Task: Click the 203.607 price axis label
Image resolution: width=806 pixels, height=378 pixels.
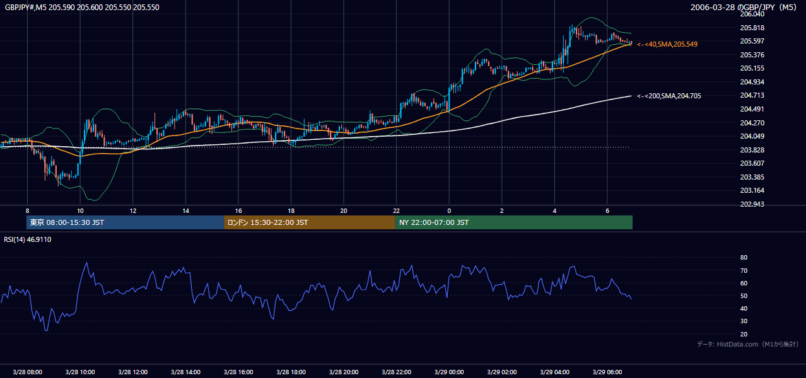Action: 753,163
